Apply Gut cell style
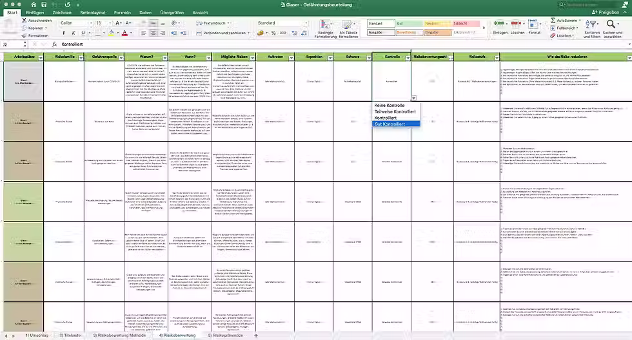The width and height of the screenshot is (632, 340). [x=409, y=23]
